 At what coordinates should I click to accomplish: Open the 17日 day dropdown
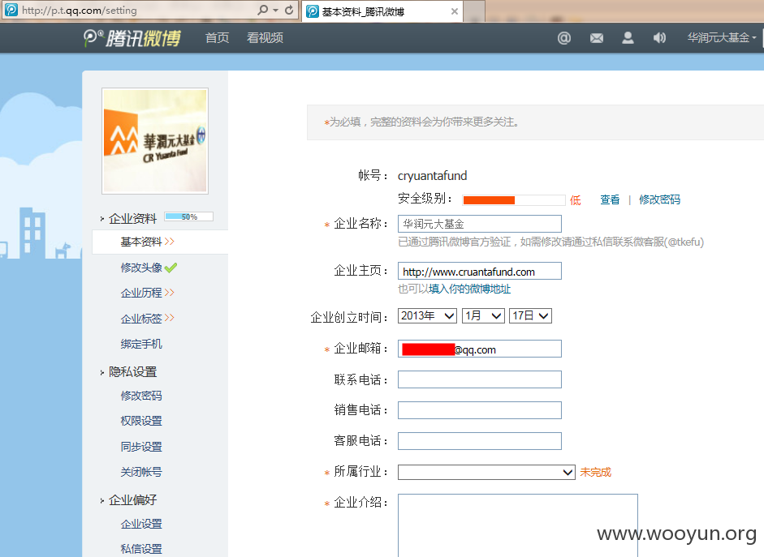[530, 315]
